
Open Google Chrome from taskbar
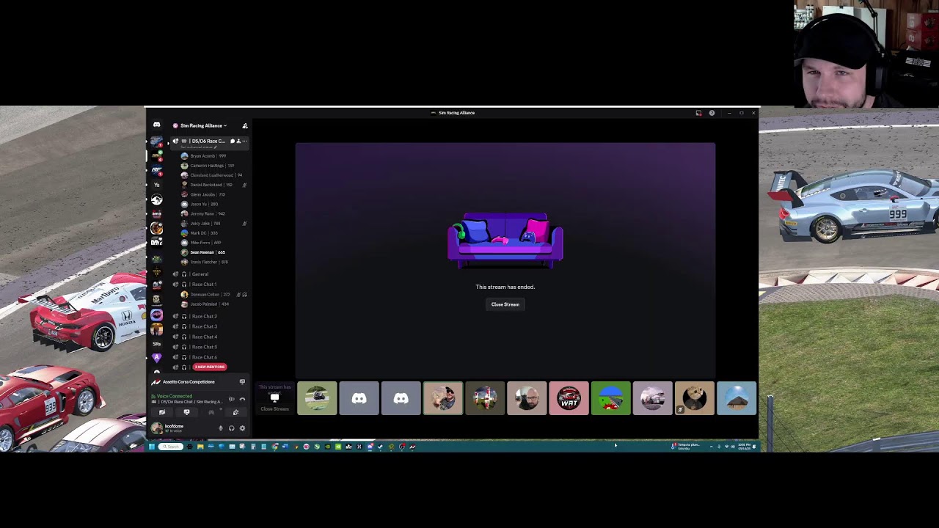(275, 446)
